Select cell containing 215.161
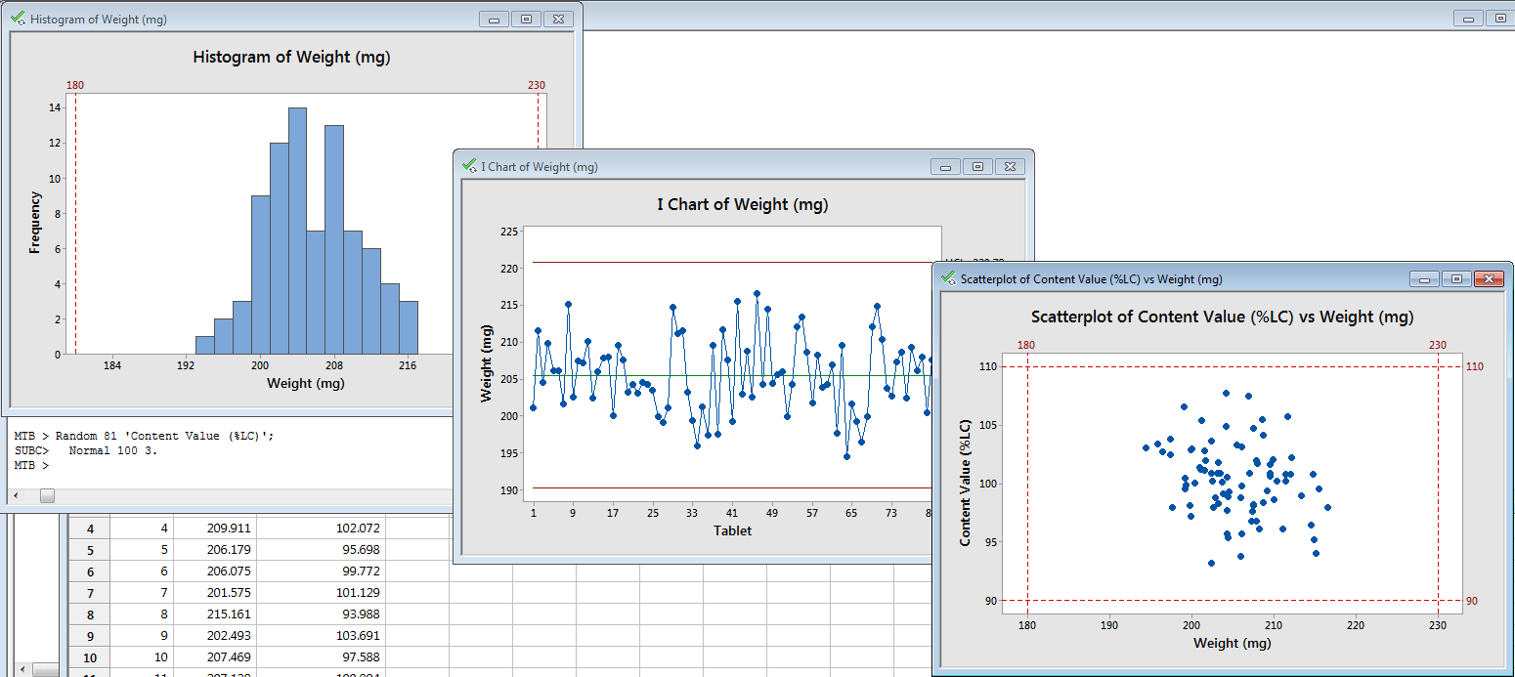Screen dimensions: 1515x677 (x=215, y=614)
